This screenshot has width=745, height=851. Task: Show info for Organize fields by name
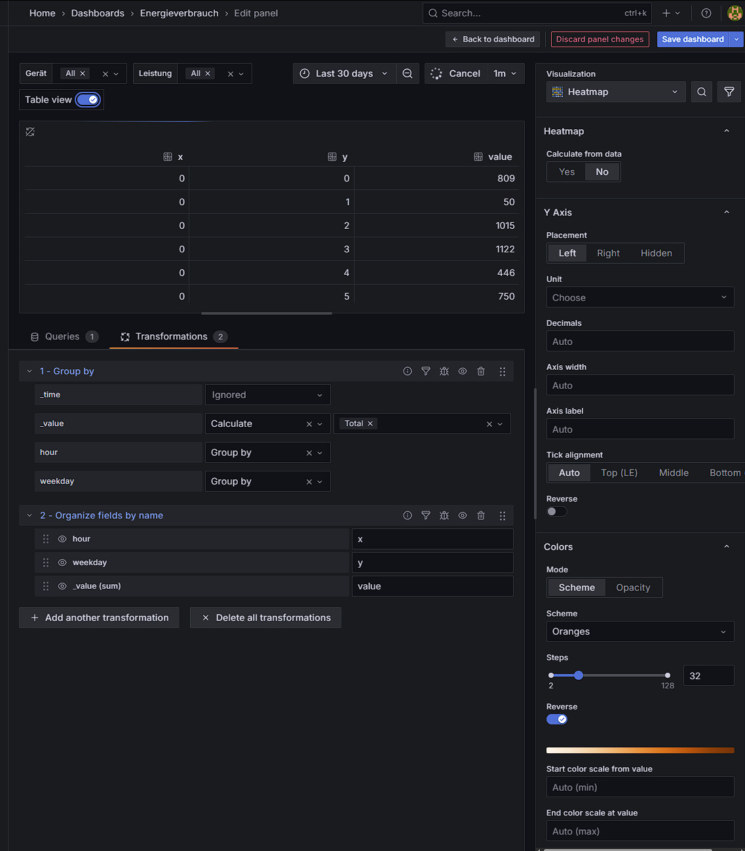[408, 515]
